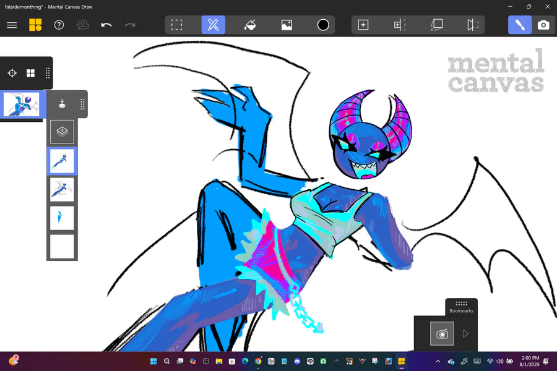Click the add new canvas plus icon

coord(363,25)
